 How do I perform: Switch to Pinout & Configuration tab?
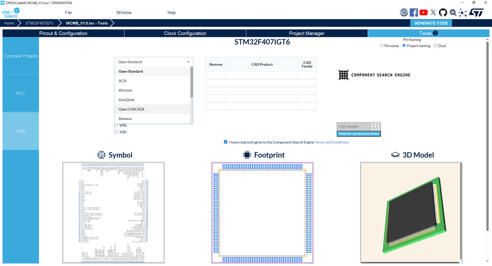[64, 33]
